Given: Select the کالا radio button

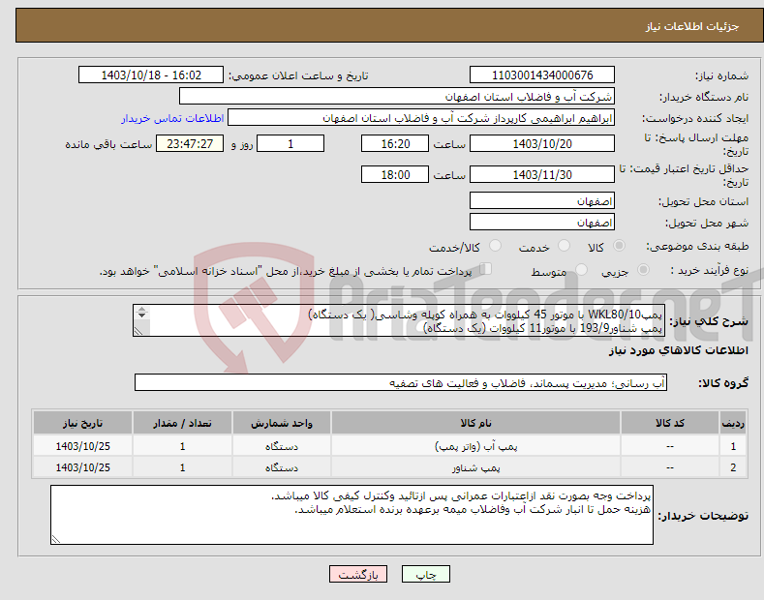Looking at the screenshot, I should click(619, 246).
